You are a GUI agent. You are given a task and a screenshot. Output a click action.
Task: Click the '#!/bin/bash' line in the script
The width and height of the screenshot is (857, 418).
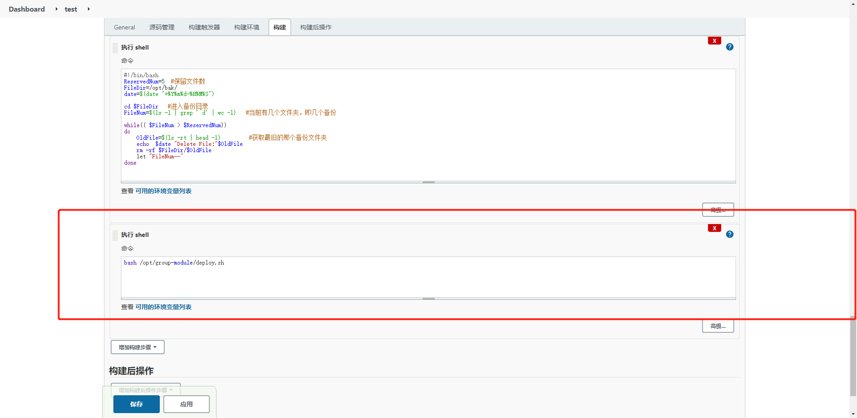(x=141, y=75)
